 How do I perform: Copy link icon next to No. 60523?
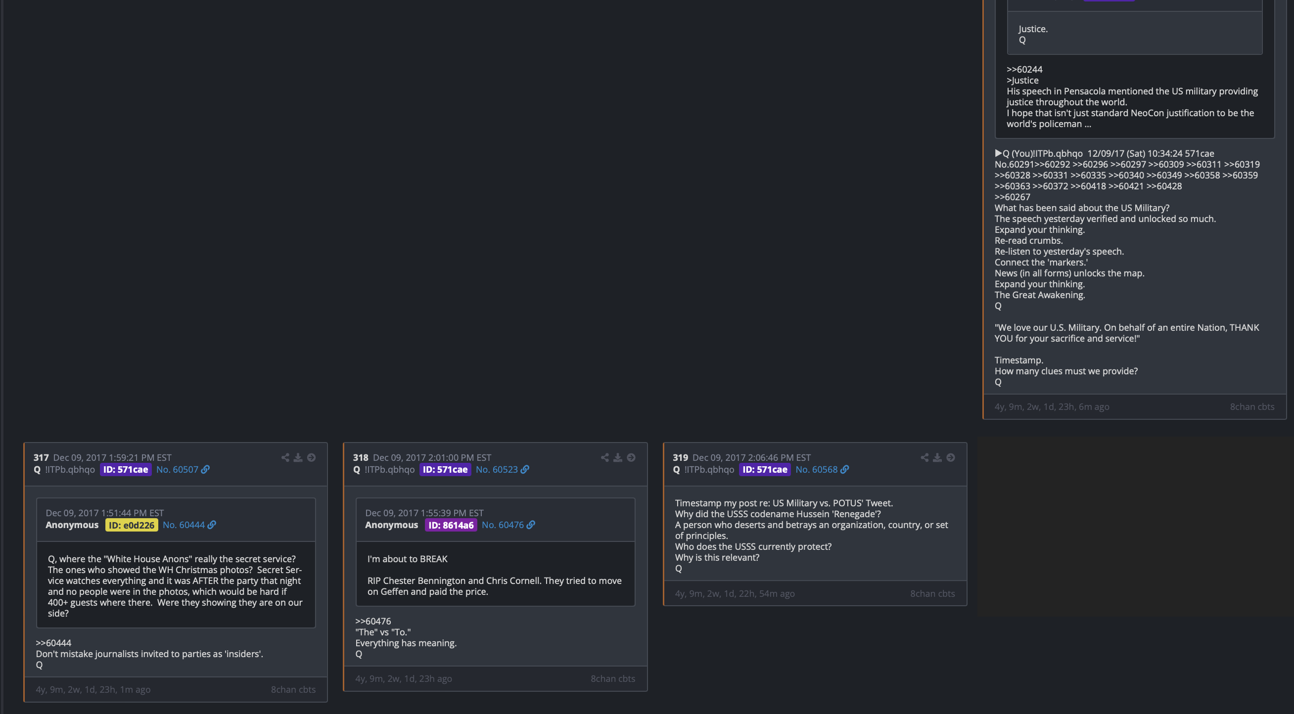pyautogui.click(x=525, y=469)
